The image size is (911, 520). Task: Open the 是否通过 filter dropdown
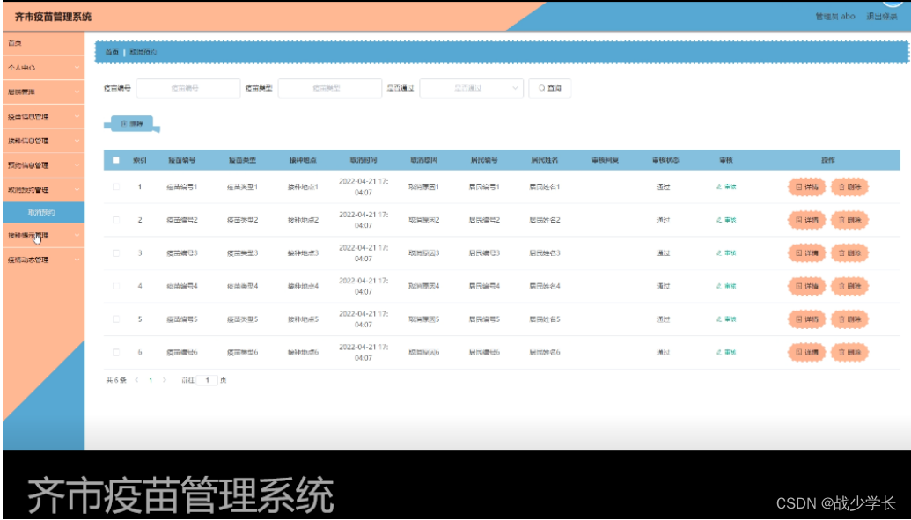click(x=472, y=86)
